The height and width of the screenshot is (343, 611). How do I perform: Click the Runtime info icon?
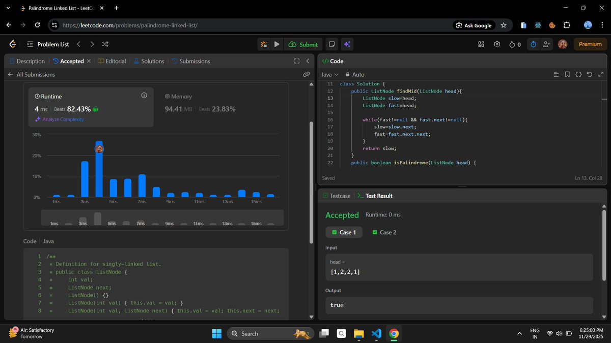[144, 96]
